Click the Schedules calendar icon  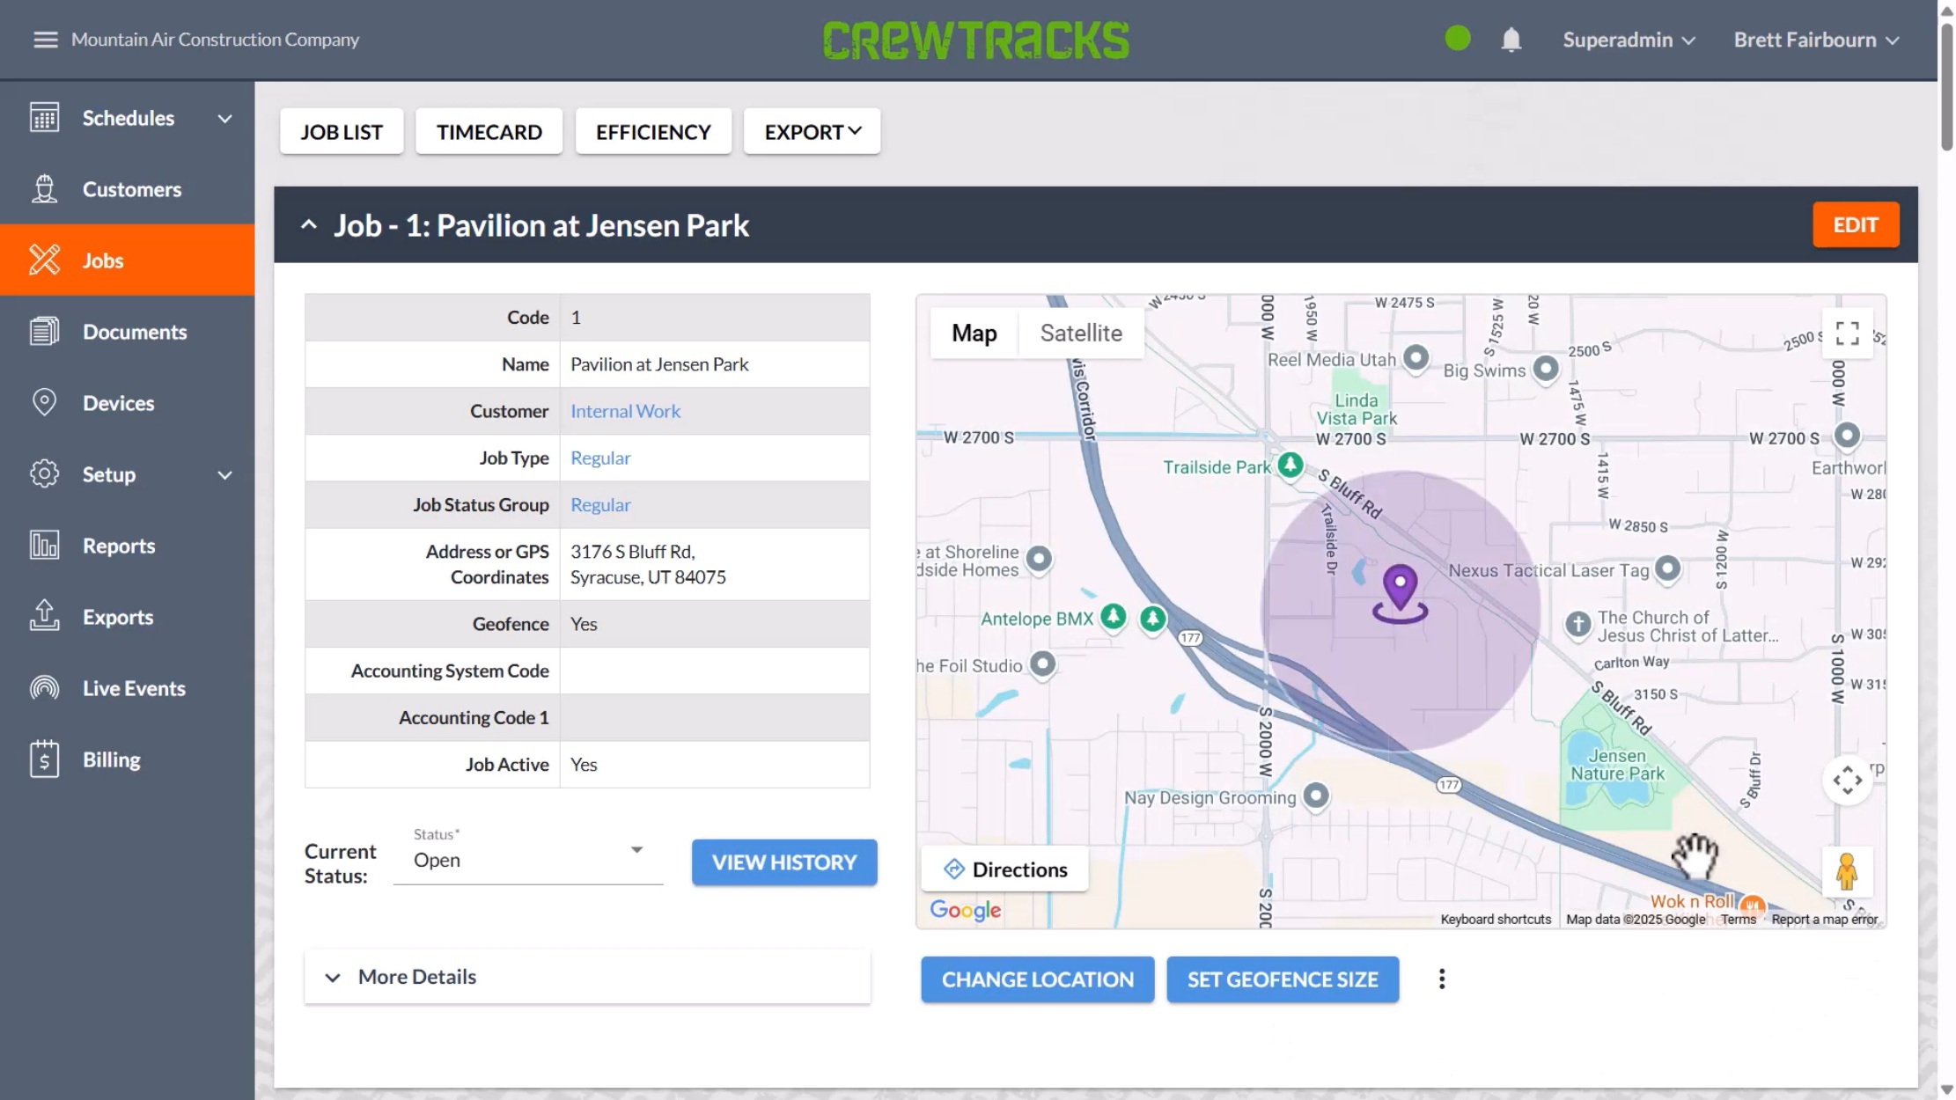[x=44, y=118]
